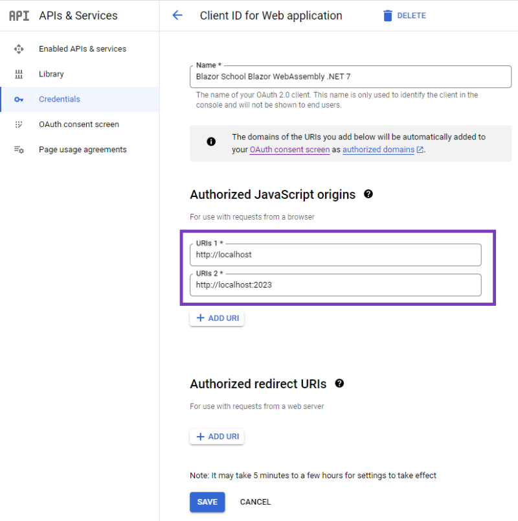Click the Name input field
The width and height of the screenshot is (518, 521).
pyautogui.click(x=350, y=76)
